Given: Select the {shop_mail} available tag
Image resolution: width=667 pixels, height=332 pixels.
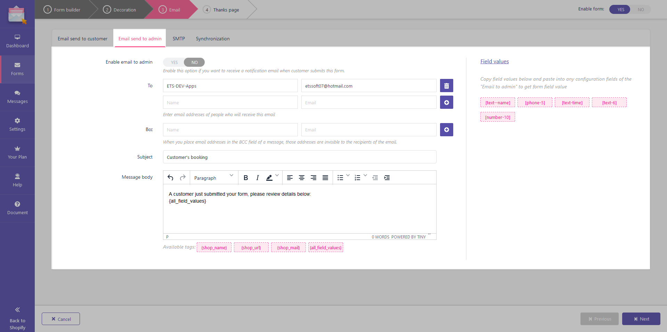Looking at the screenshot, I should coord(288,248).
